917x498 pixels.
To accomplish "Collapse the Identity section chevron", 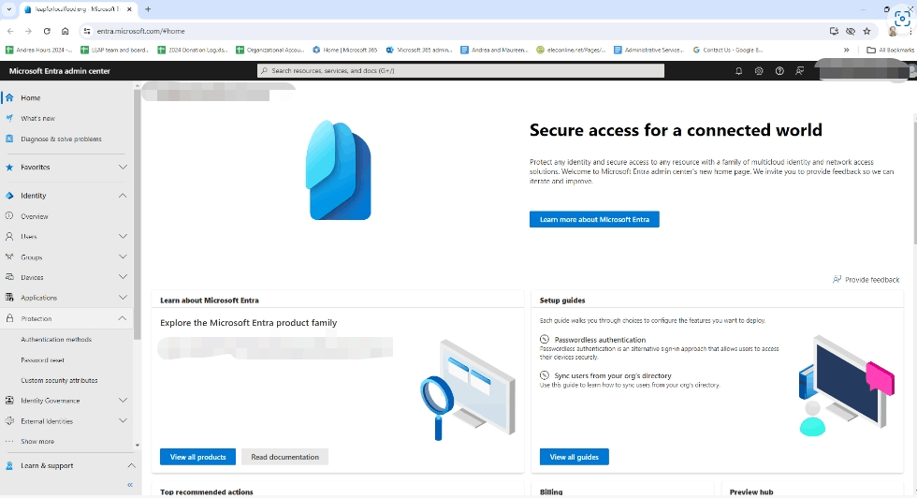I will coord(123,196).
